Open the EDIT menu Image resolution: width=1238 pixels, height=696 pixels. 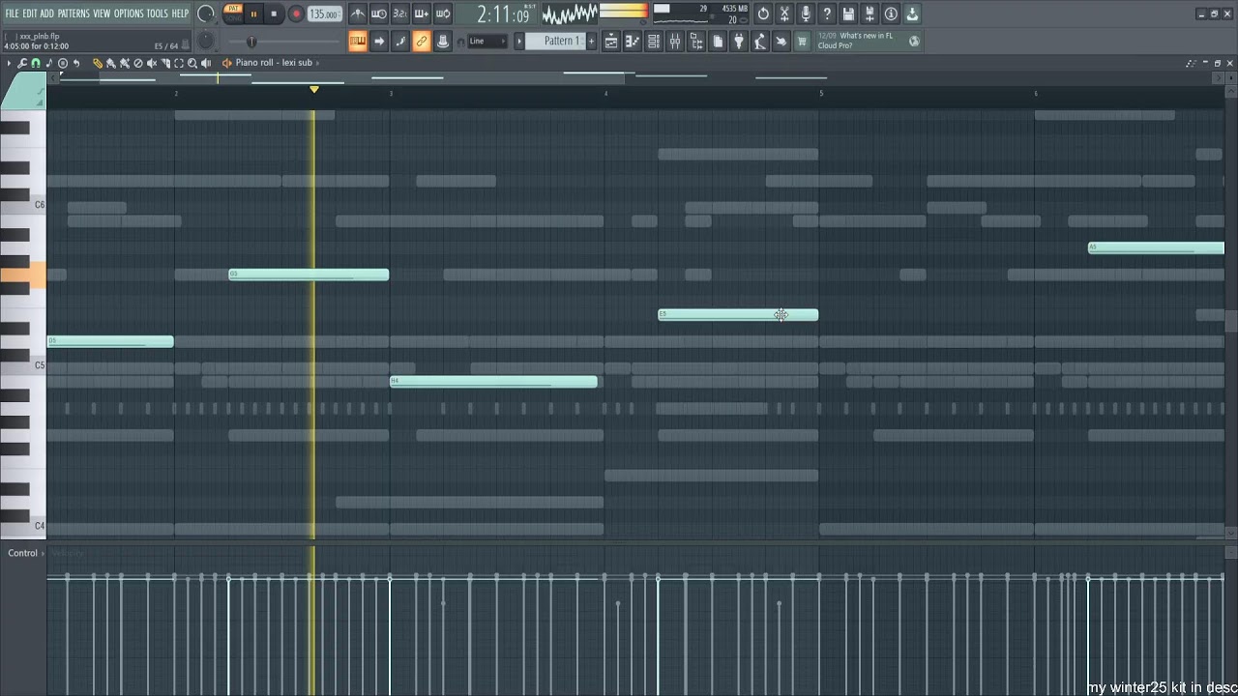pyautogui.click(x=30, y=14)
